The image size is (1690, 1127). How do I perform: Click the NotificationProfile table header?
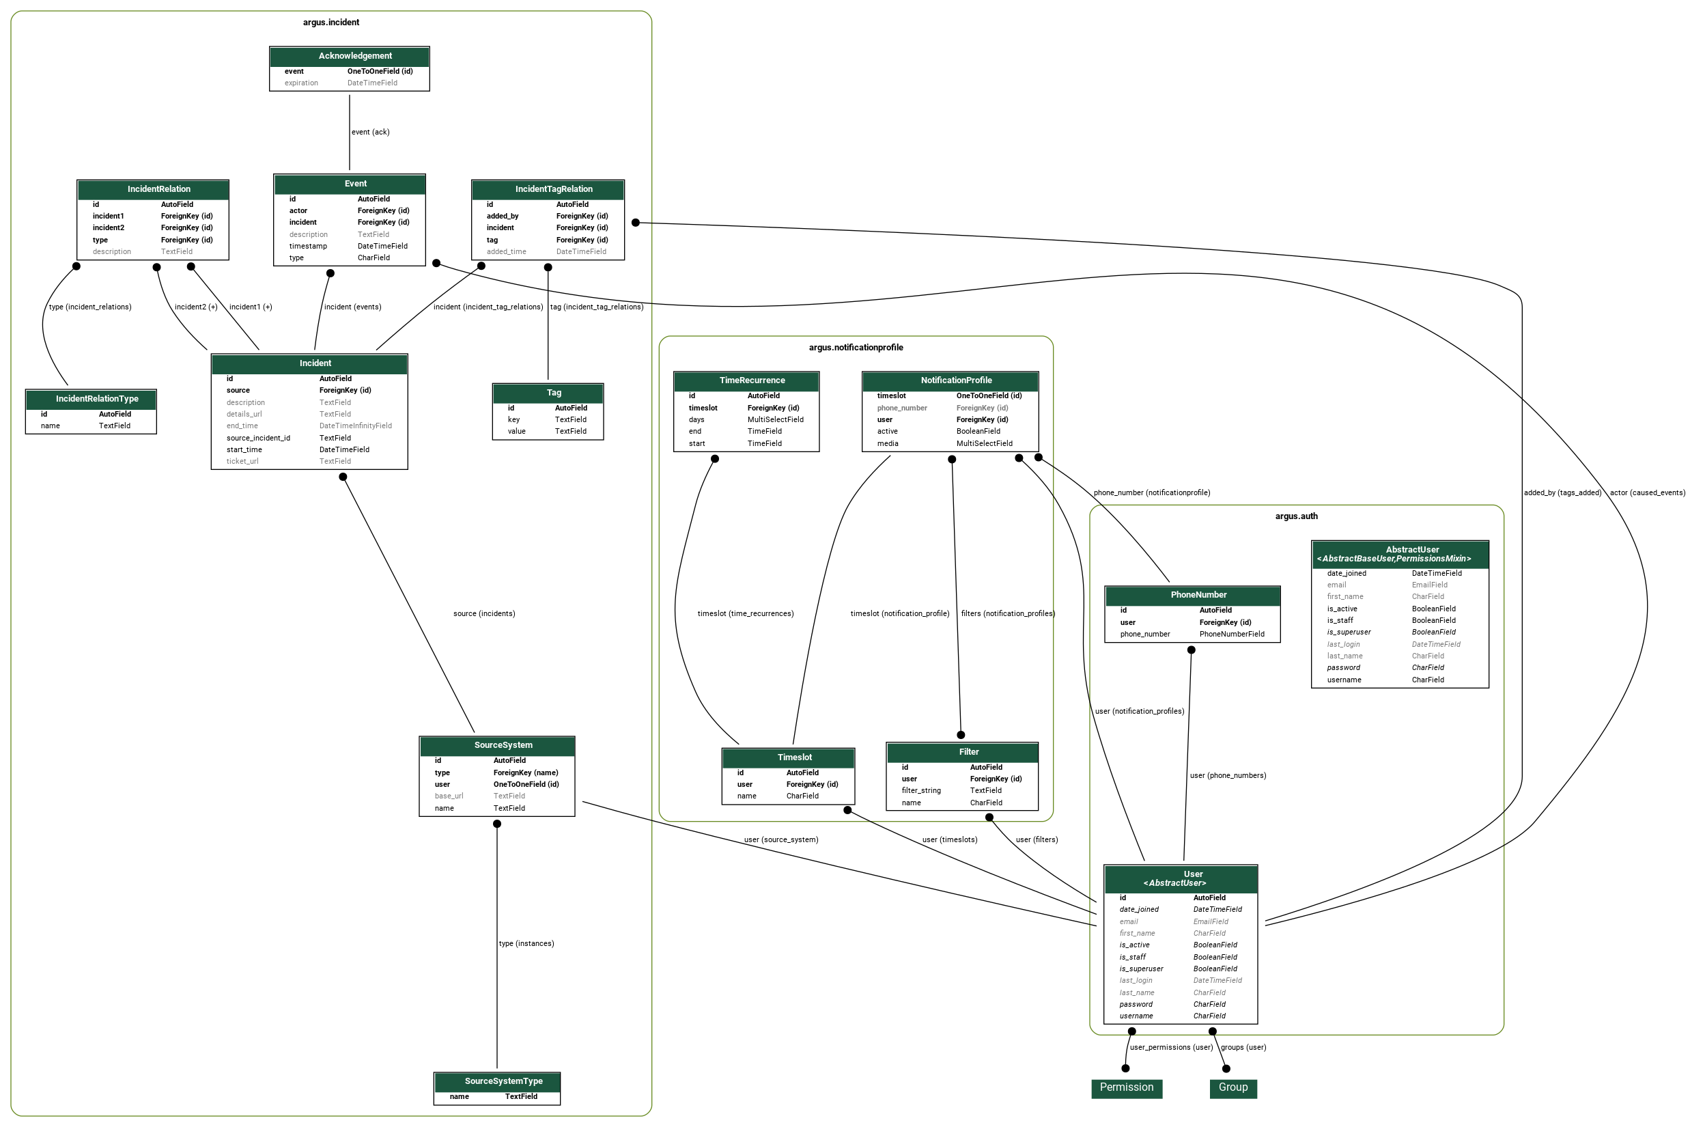point(950,381)
